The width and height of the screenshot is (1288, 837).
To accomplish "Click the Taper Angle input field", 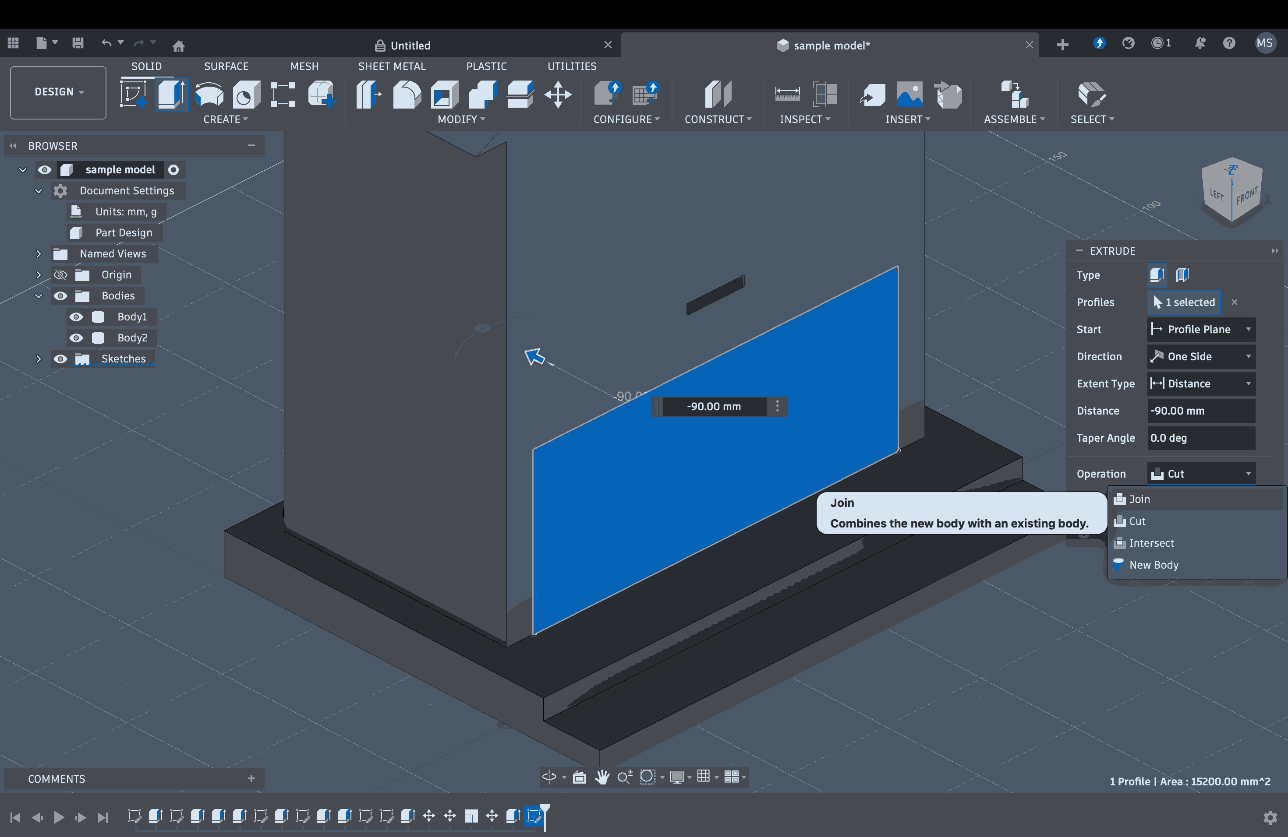I will 1201,438.
